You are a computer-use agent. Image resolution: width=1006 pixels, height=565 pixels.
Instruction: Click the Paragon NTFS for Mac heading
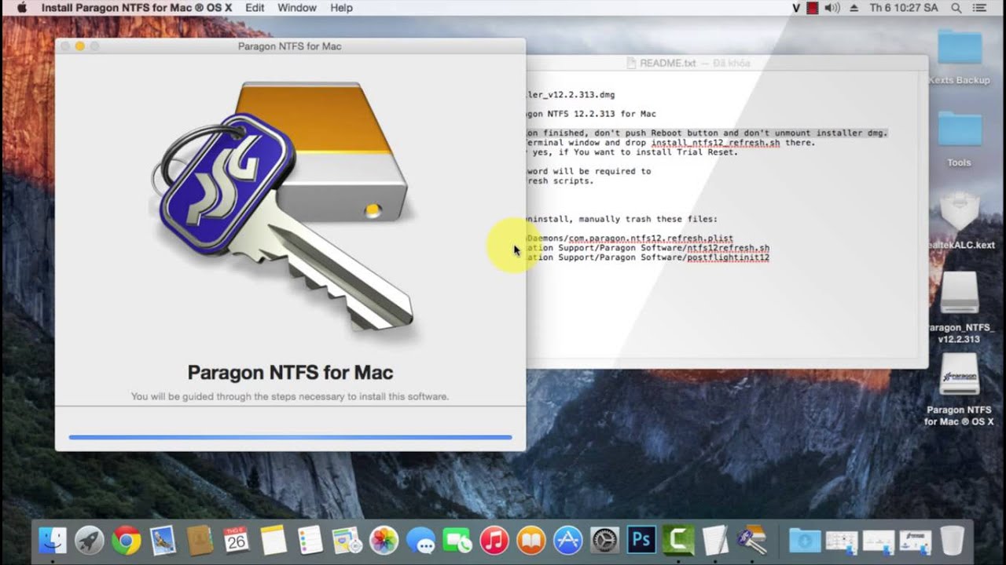pos(290,373)
